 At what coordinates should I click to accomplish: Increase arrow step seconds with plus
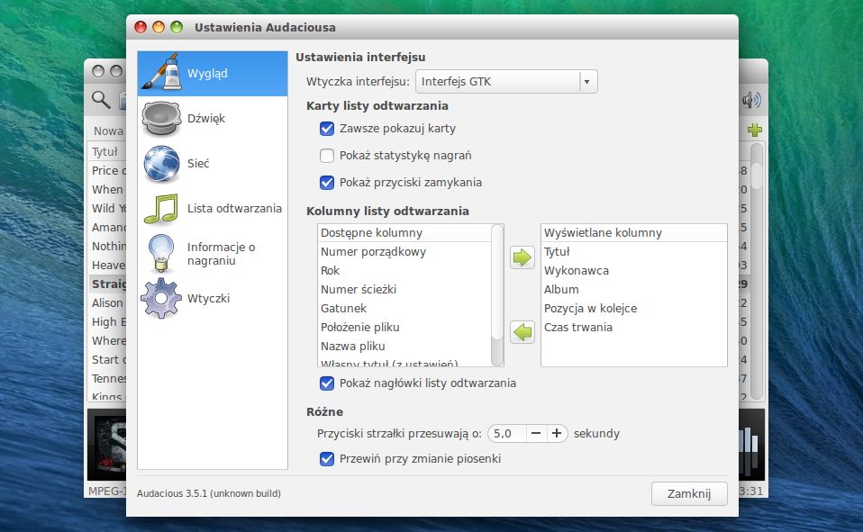pos(557,434)
